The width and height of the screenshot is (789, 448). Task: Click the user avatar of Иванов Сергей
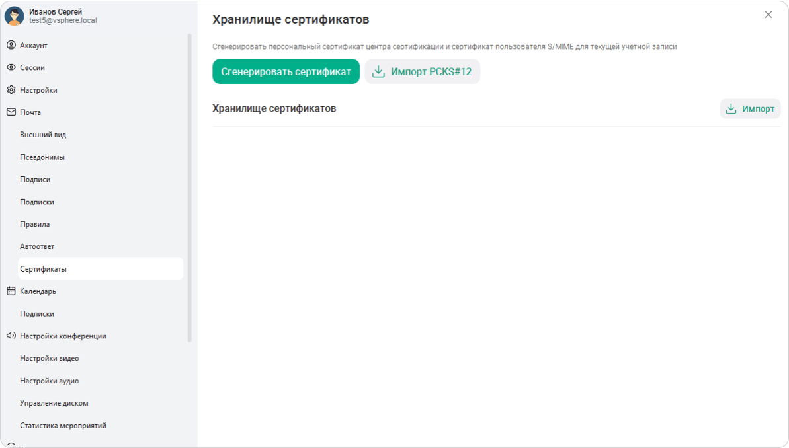(14, 16)
